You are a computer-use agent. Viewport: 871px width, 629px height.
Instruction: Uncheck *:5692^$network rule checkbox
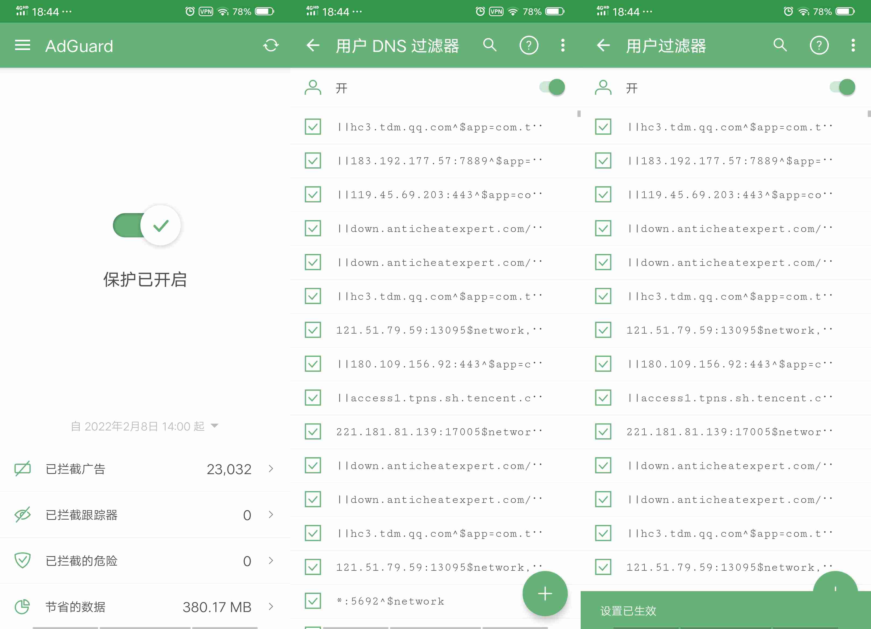tap(313, 601)
